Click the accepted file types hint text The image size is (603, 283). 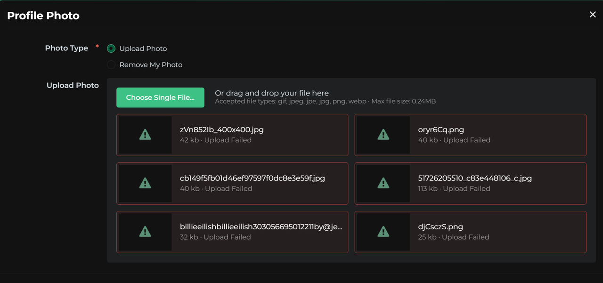point(325,101)
